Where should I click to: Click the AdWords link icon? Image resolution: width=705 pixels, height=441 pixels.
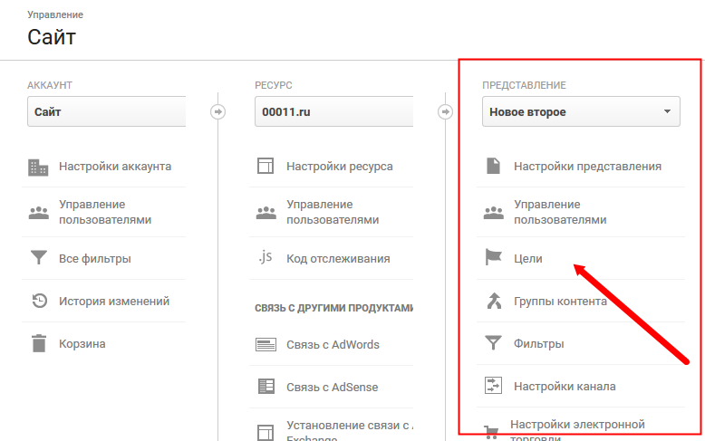click(x=266, y=344)
